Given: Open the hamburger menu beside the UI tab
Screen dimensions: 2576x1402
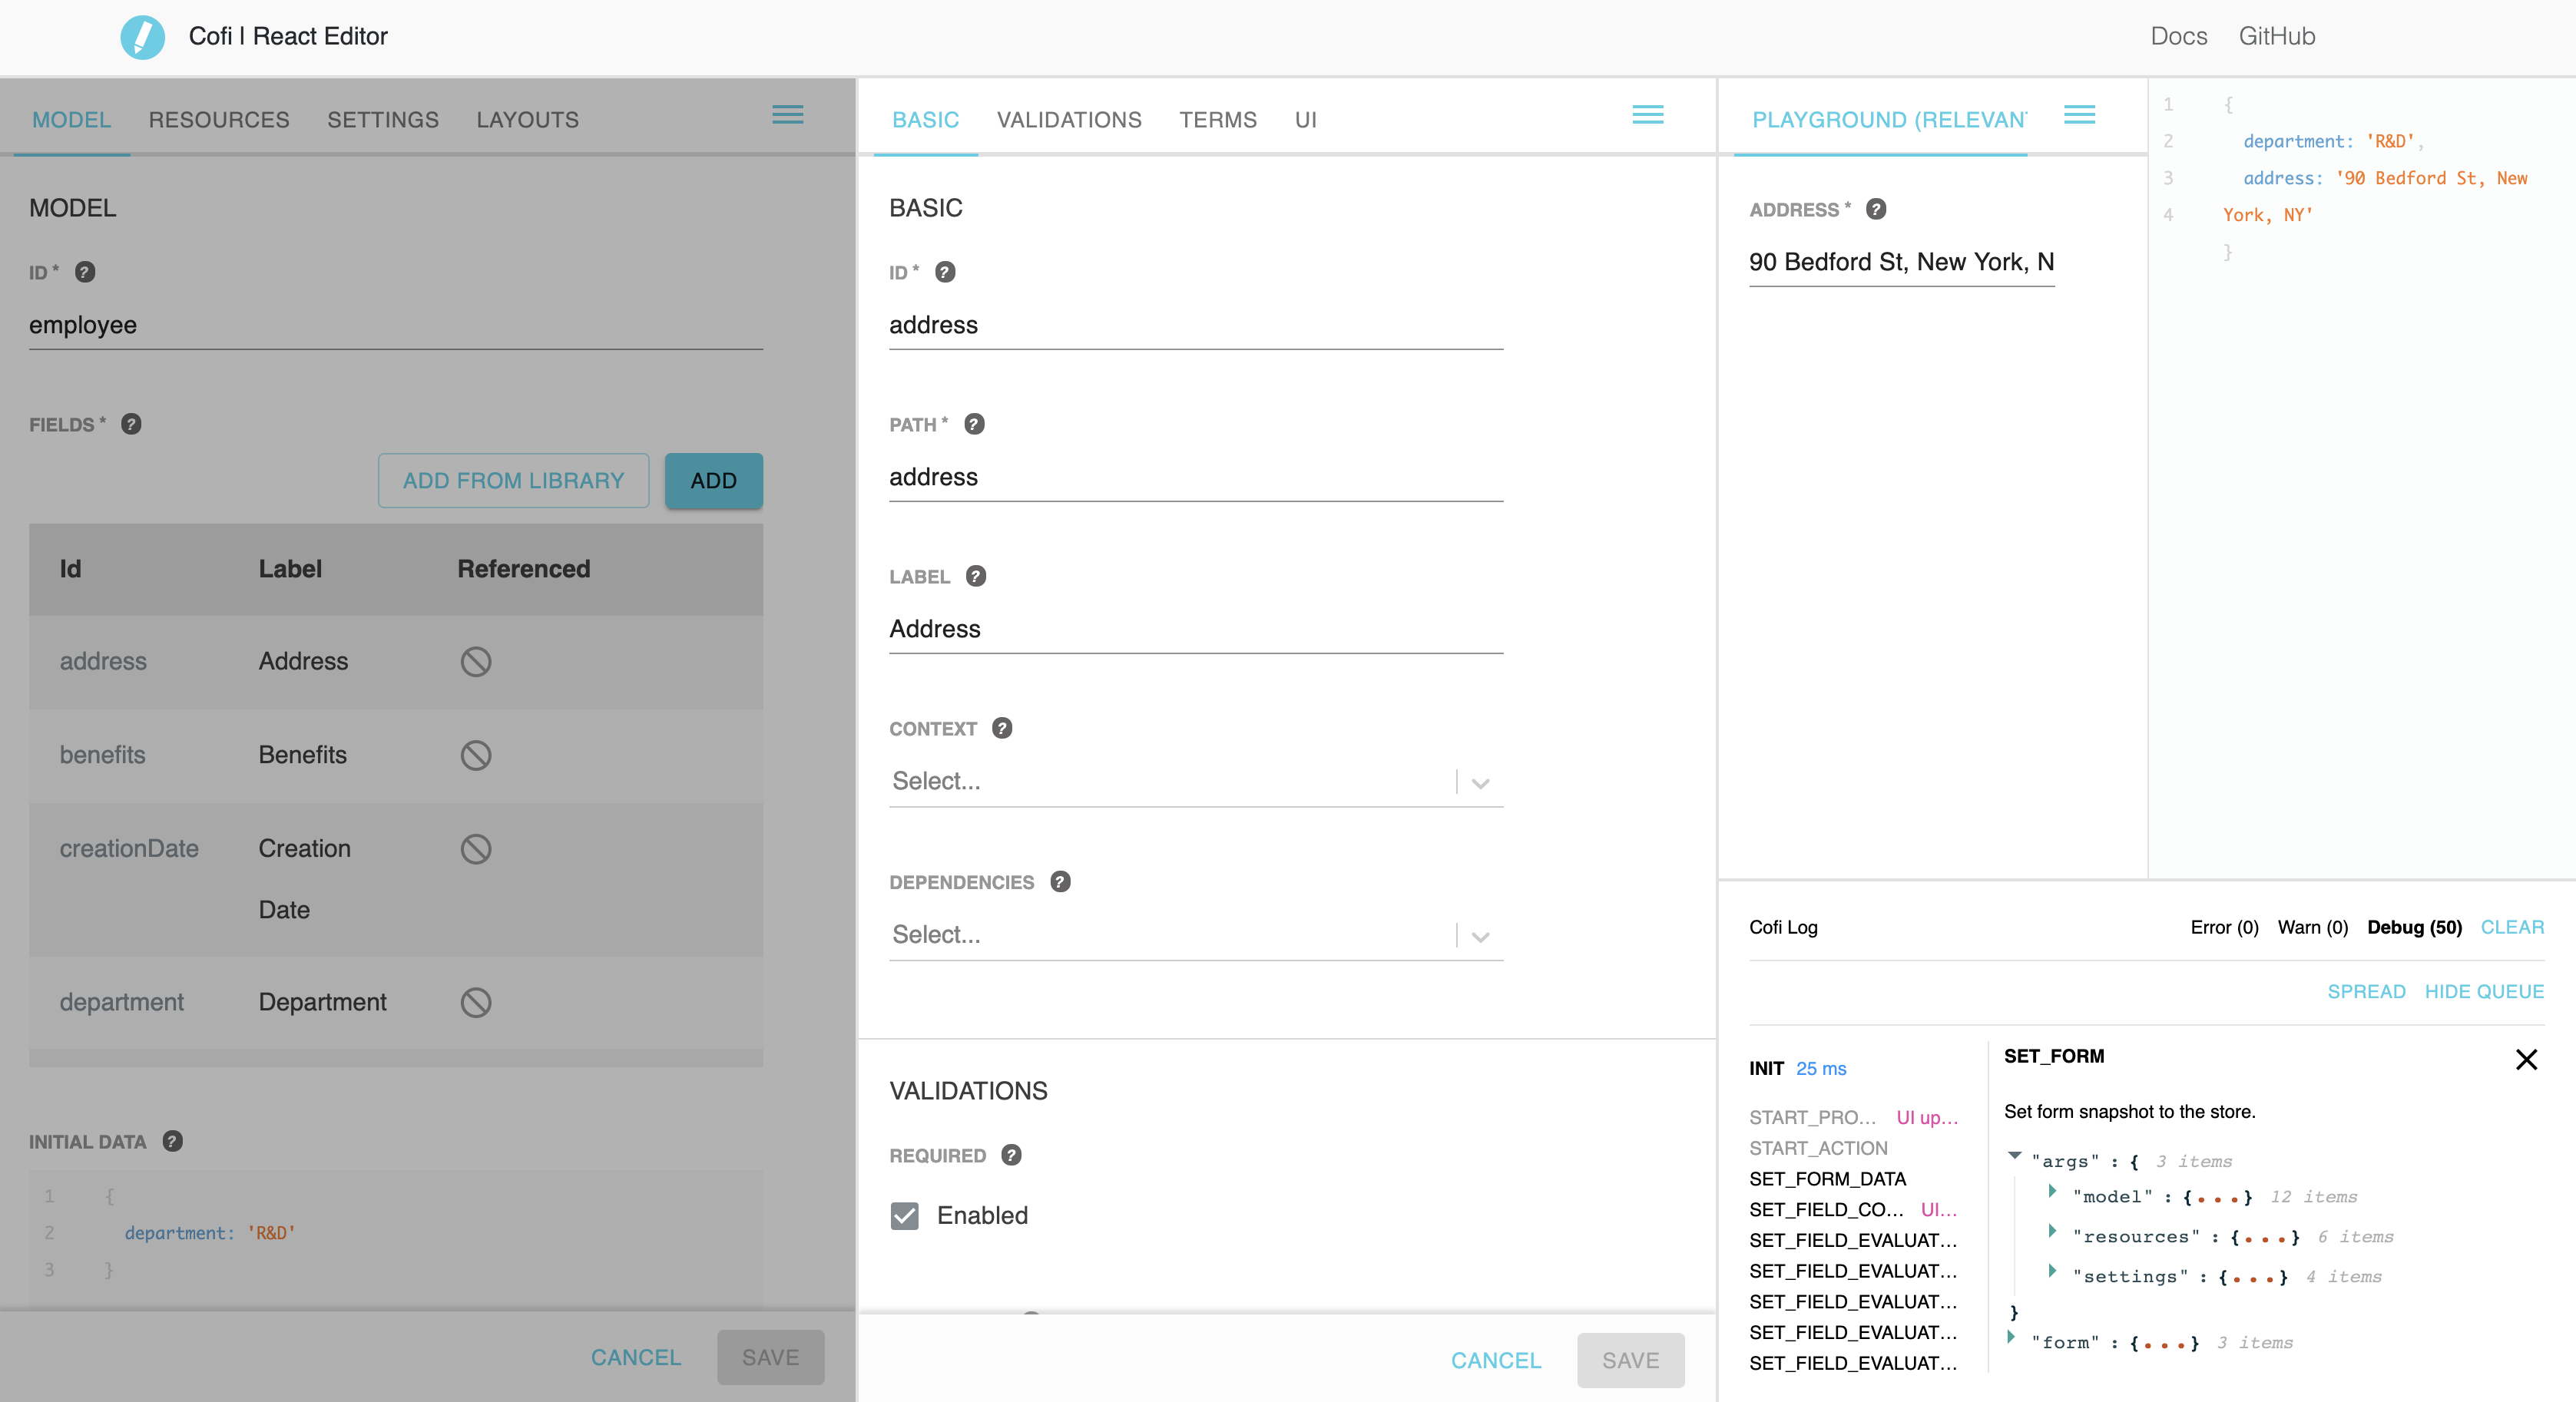Looking at the screenshot, I should pyautogui.click(x=1647, y=115).
